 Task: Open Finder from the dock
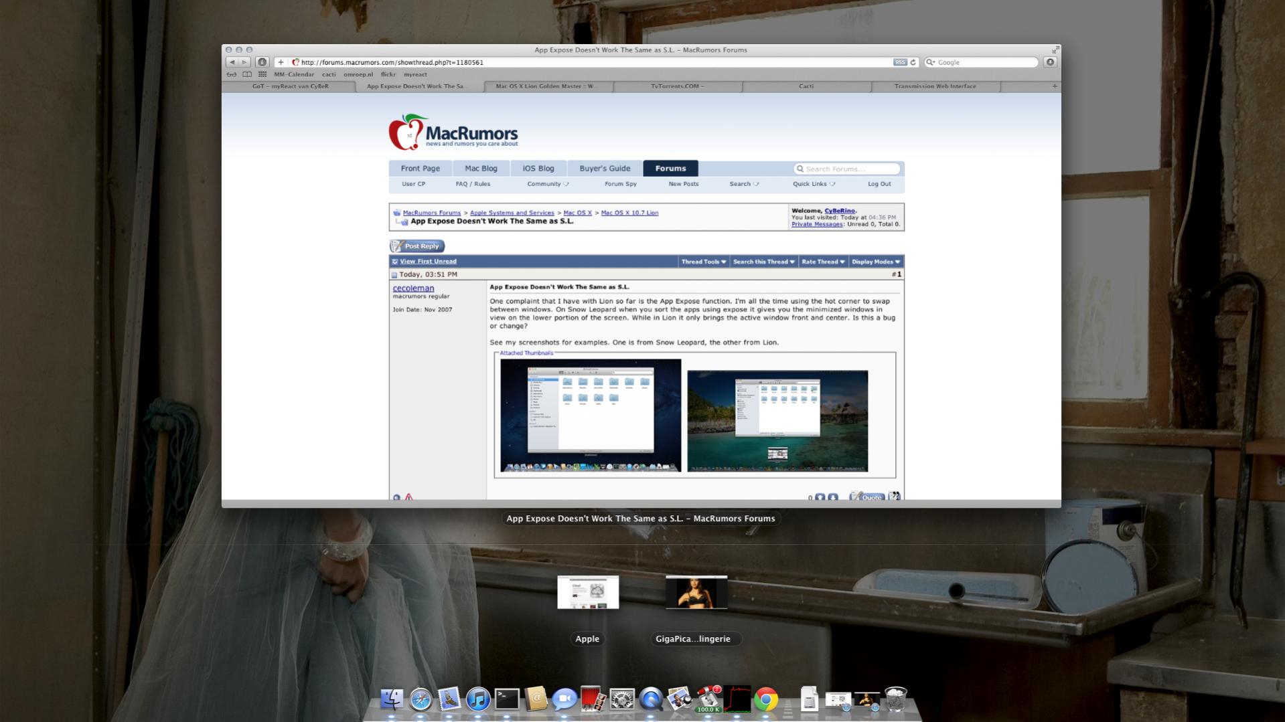pos(392,699)
